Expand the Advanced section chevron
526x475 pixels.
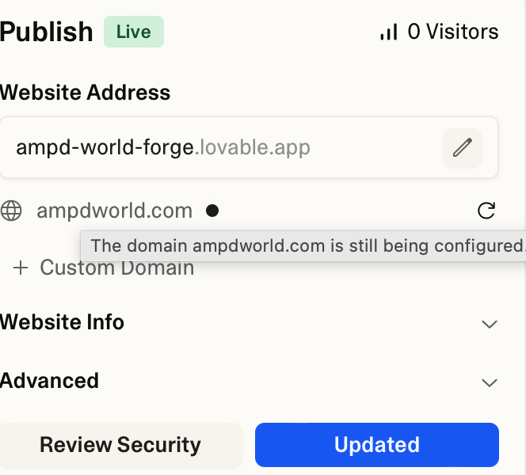point(489,382)
